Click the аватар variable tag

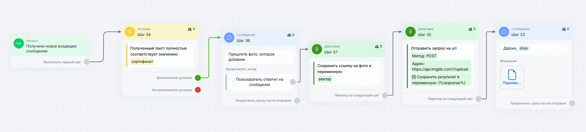click(325, 79)
